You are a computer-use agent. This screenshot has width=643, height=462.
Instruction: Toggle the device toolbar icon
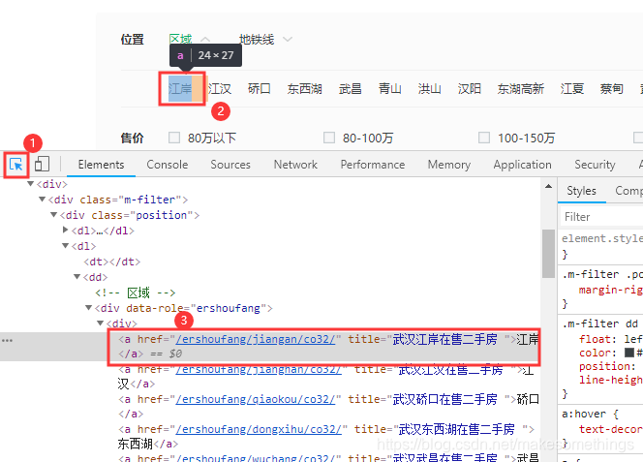pos(42,164)
